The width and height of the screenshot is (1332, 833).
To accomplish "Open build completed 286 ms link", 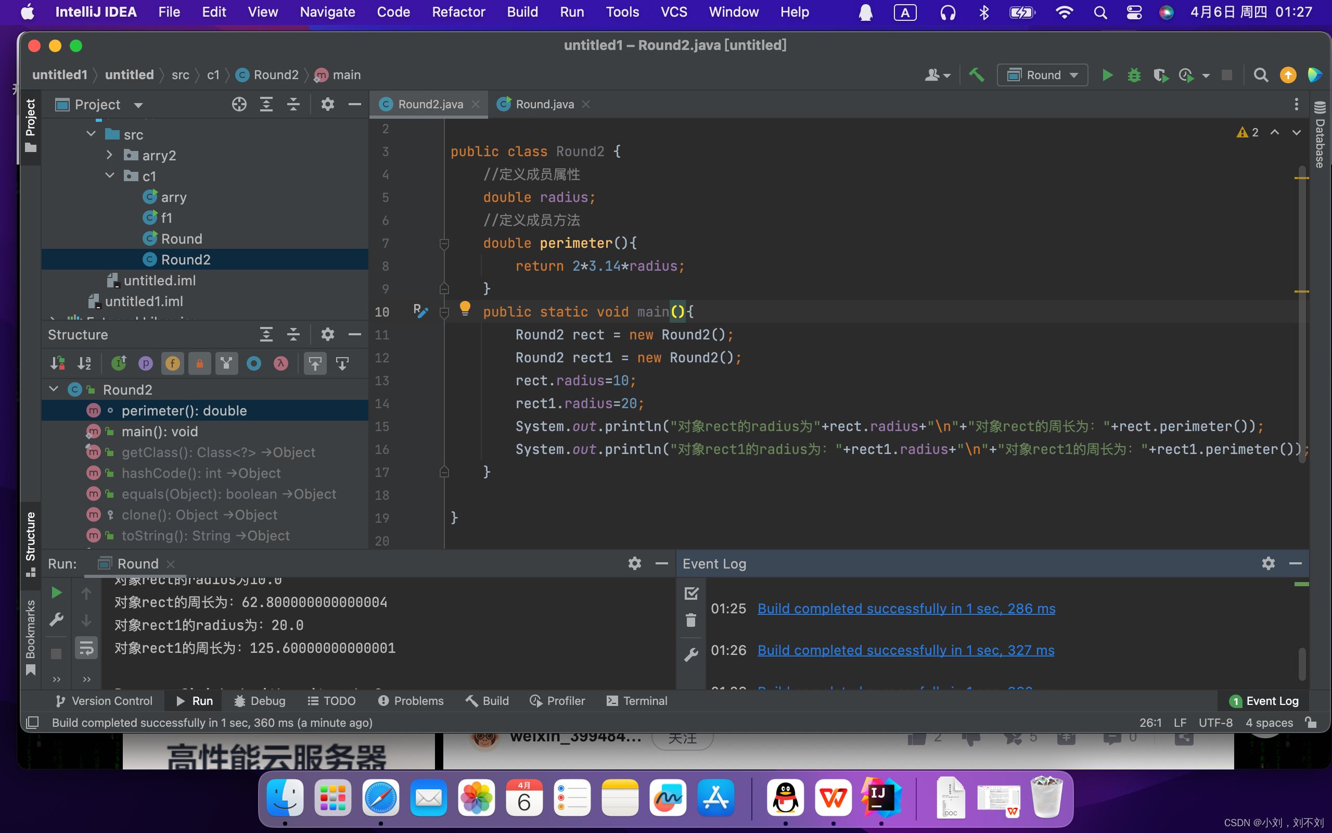I will 906,608.
